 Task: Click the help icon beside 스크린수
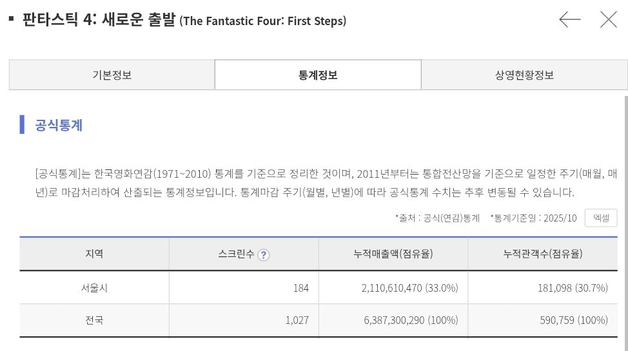(263, 254)
